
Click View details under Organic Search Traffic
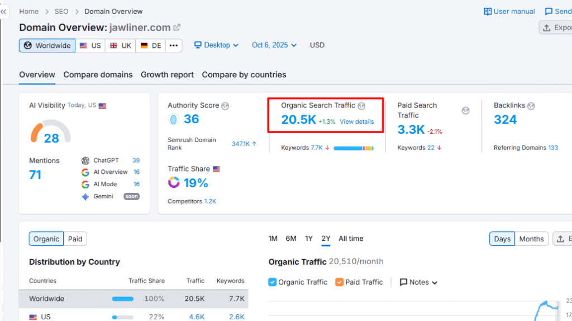(x=356, y=121)
